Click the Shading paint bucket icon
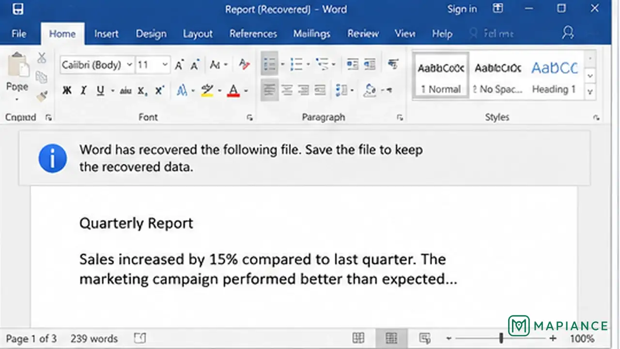 370,90
